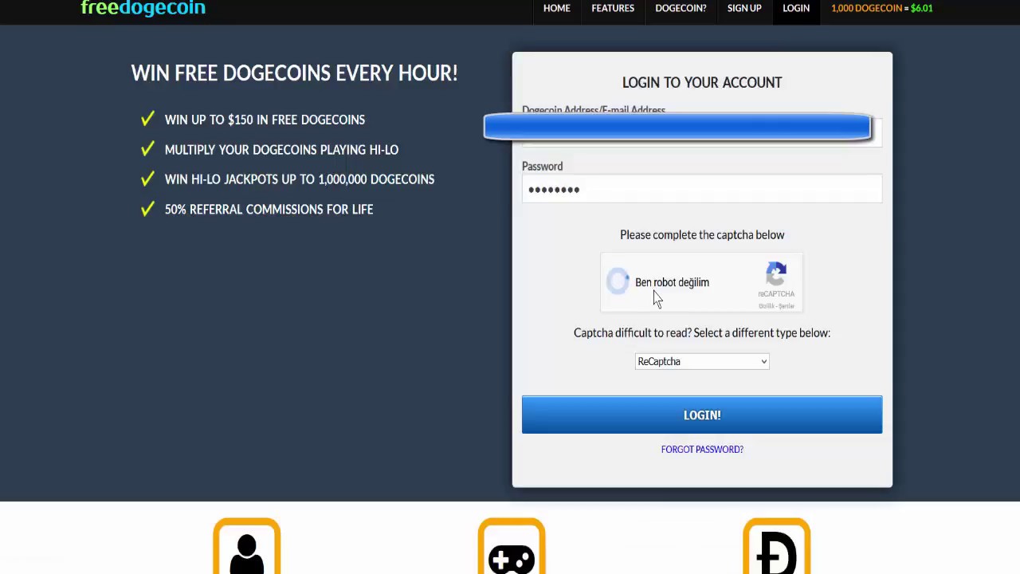Viewport: 1020px width, 574px height.
Task: Click the checkmark beside 'WIN UP TO $150'
Action: click(x=147, y=119)
